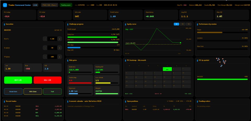
Task: Click the 50% Close button
Action: coord(33,92)
